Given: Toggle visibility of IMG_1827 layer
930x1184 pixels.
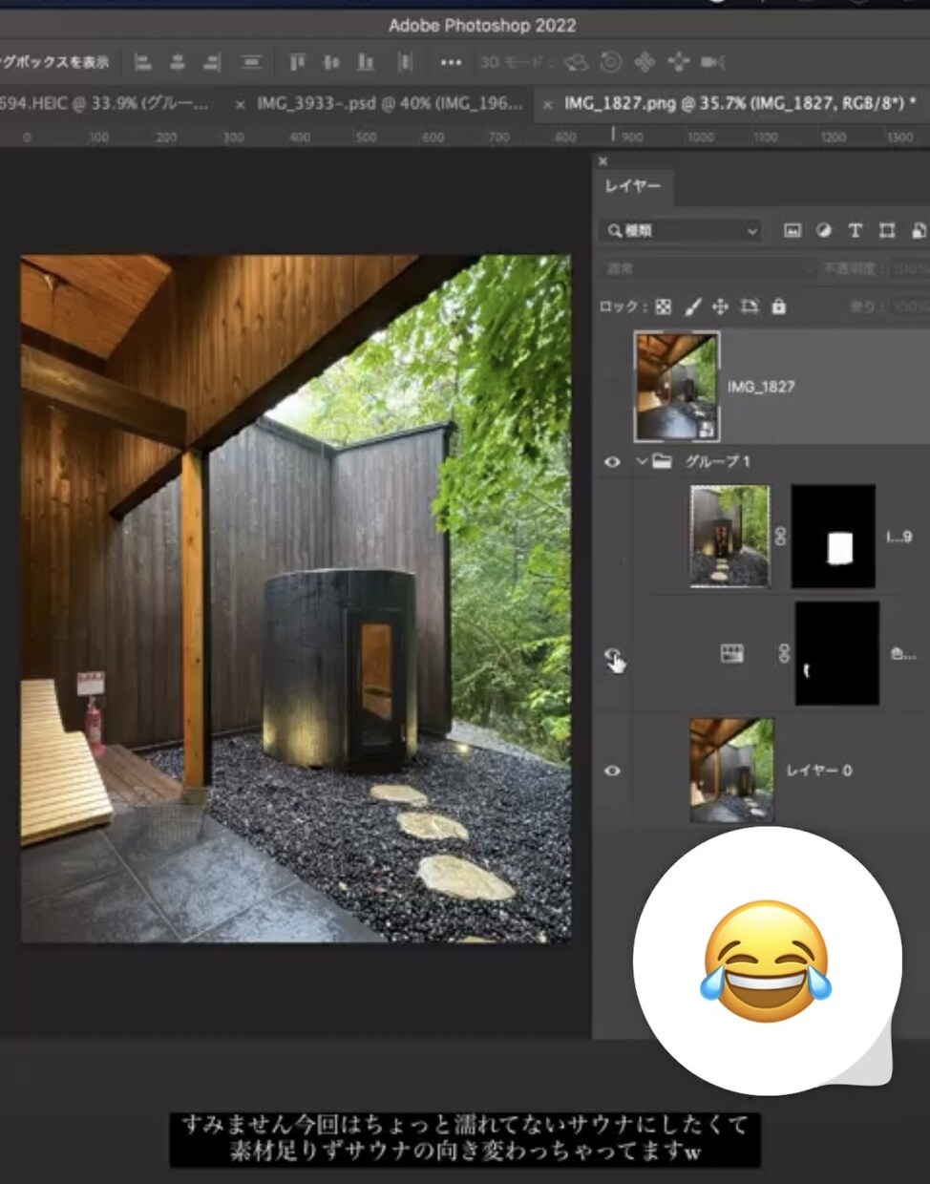Looking at the screenshot, I should click(x=612, y=386).
